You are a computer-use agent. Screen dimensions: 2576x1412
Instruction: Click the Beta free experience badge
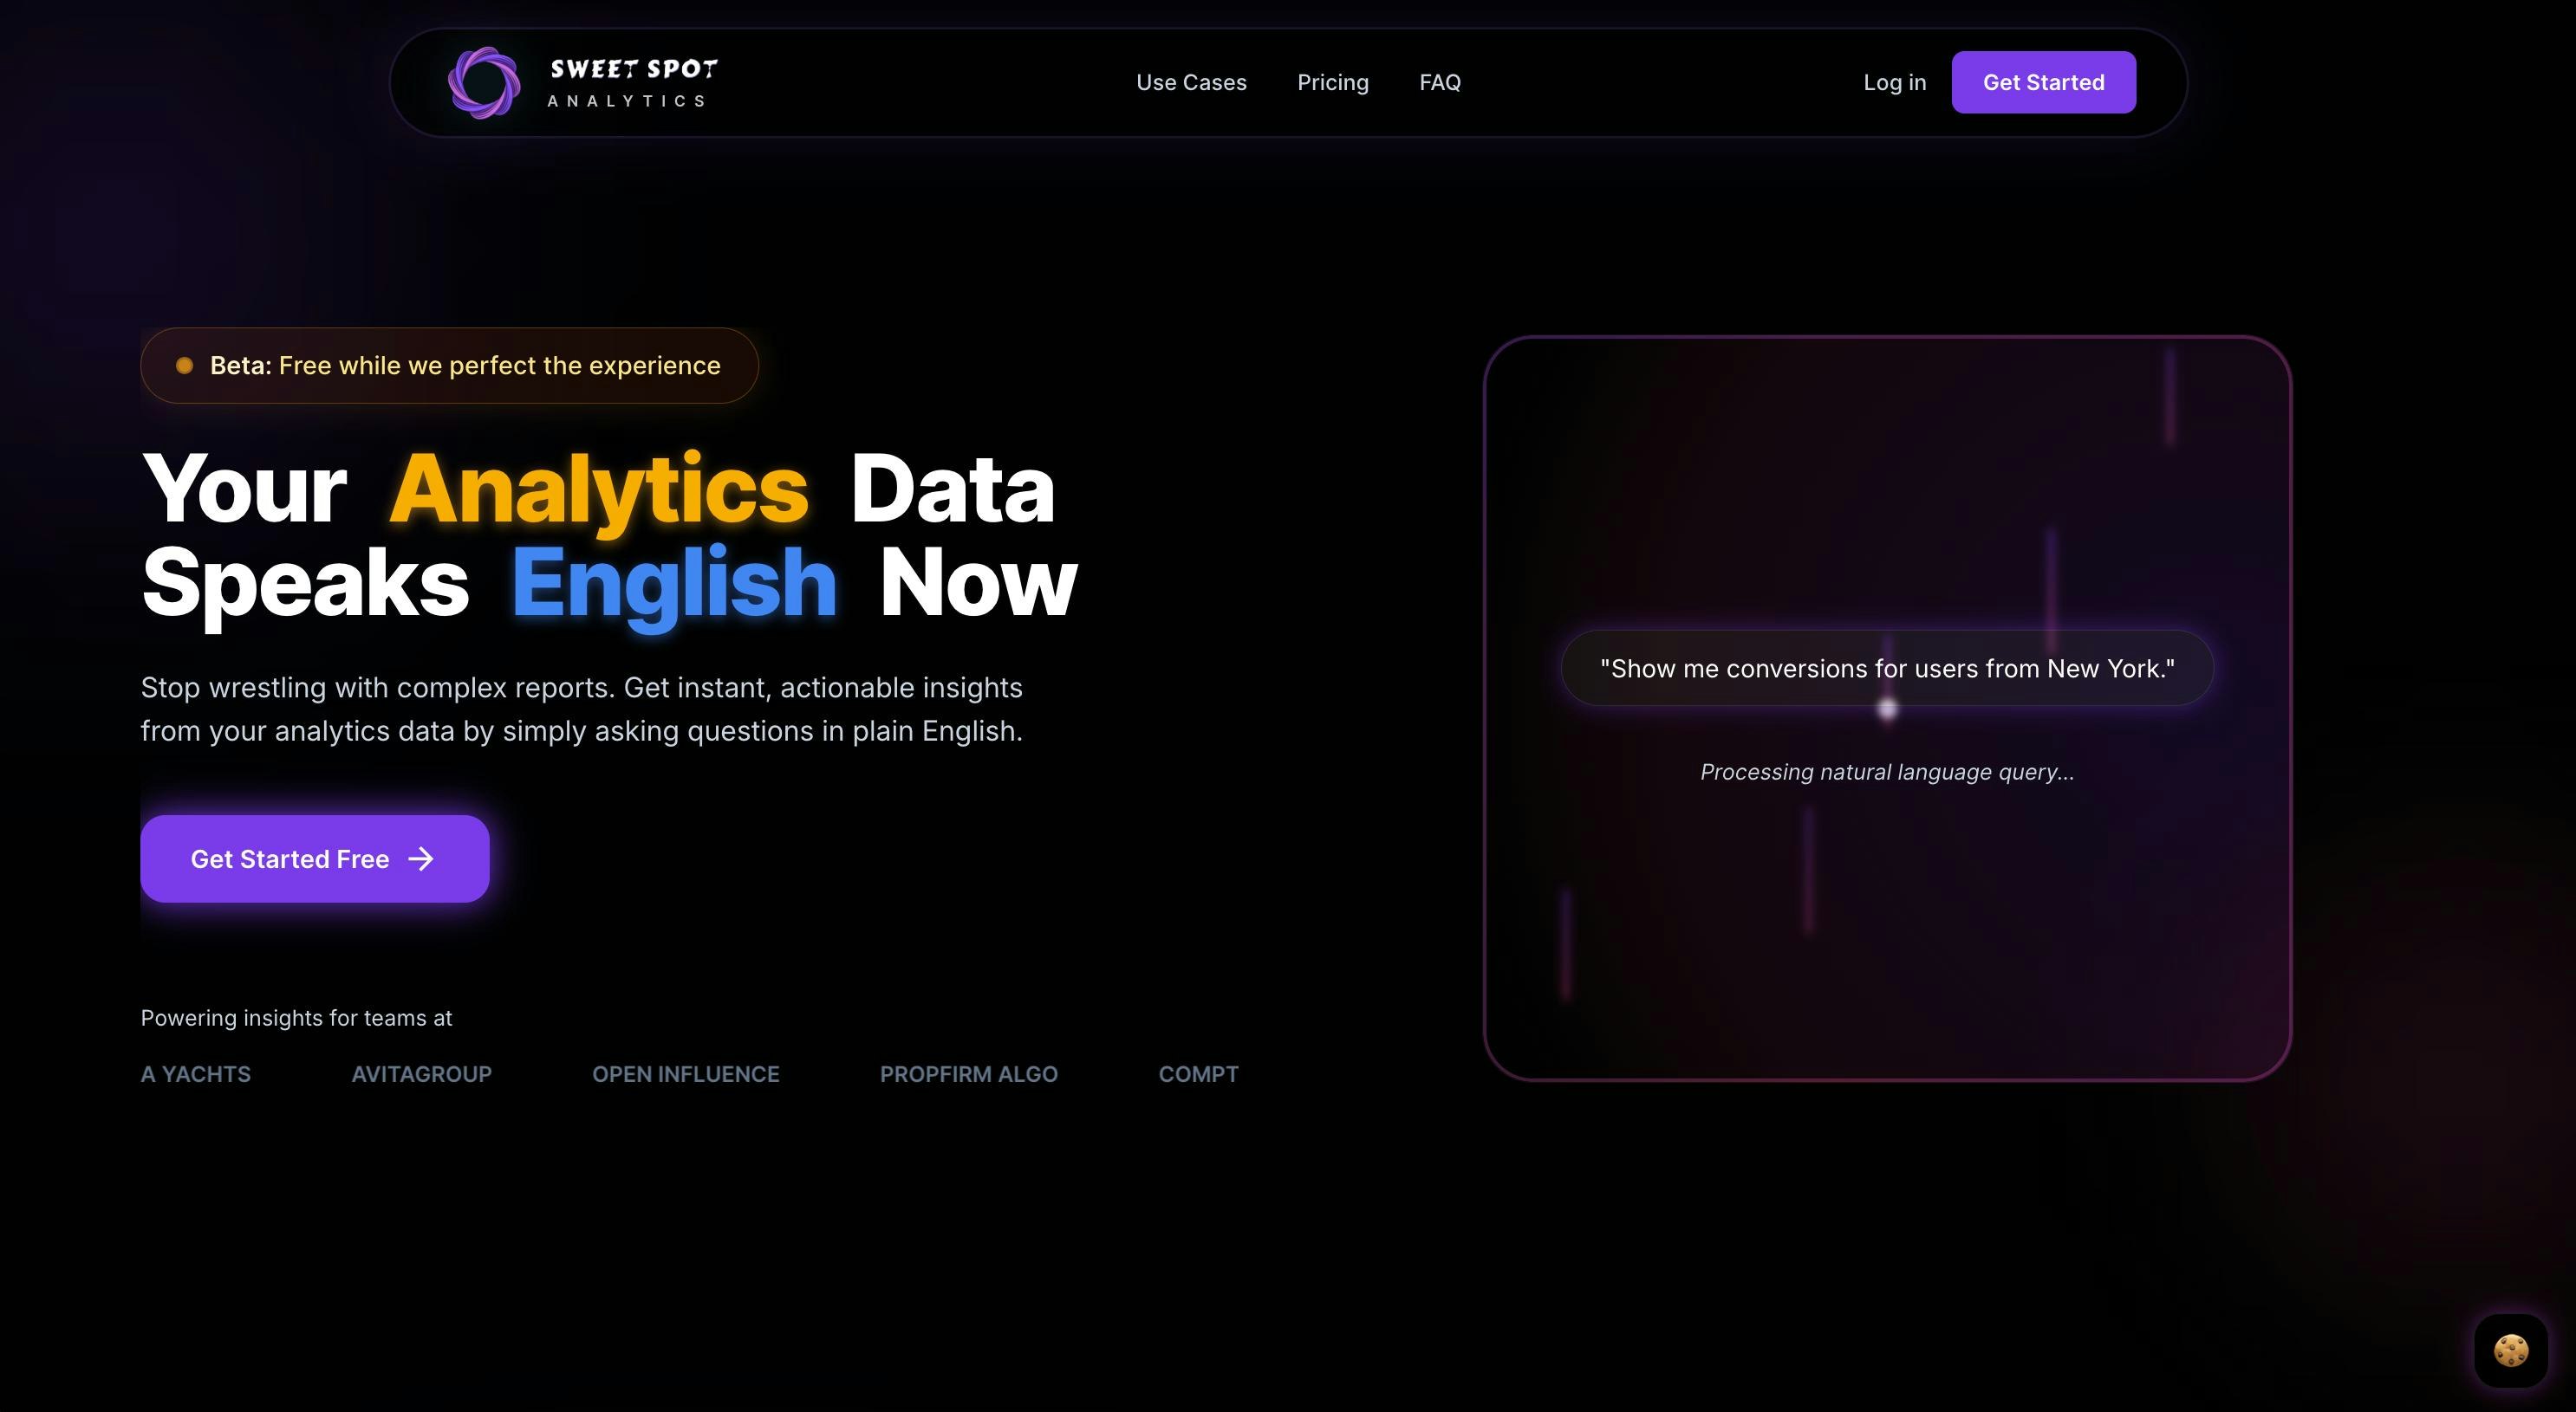coord(449,366)
